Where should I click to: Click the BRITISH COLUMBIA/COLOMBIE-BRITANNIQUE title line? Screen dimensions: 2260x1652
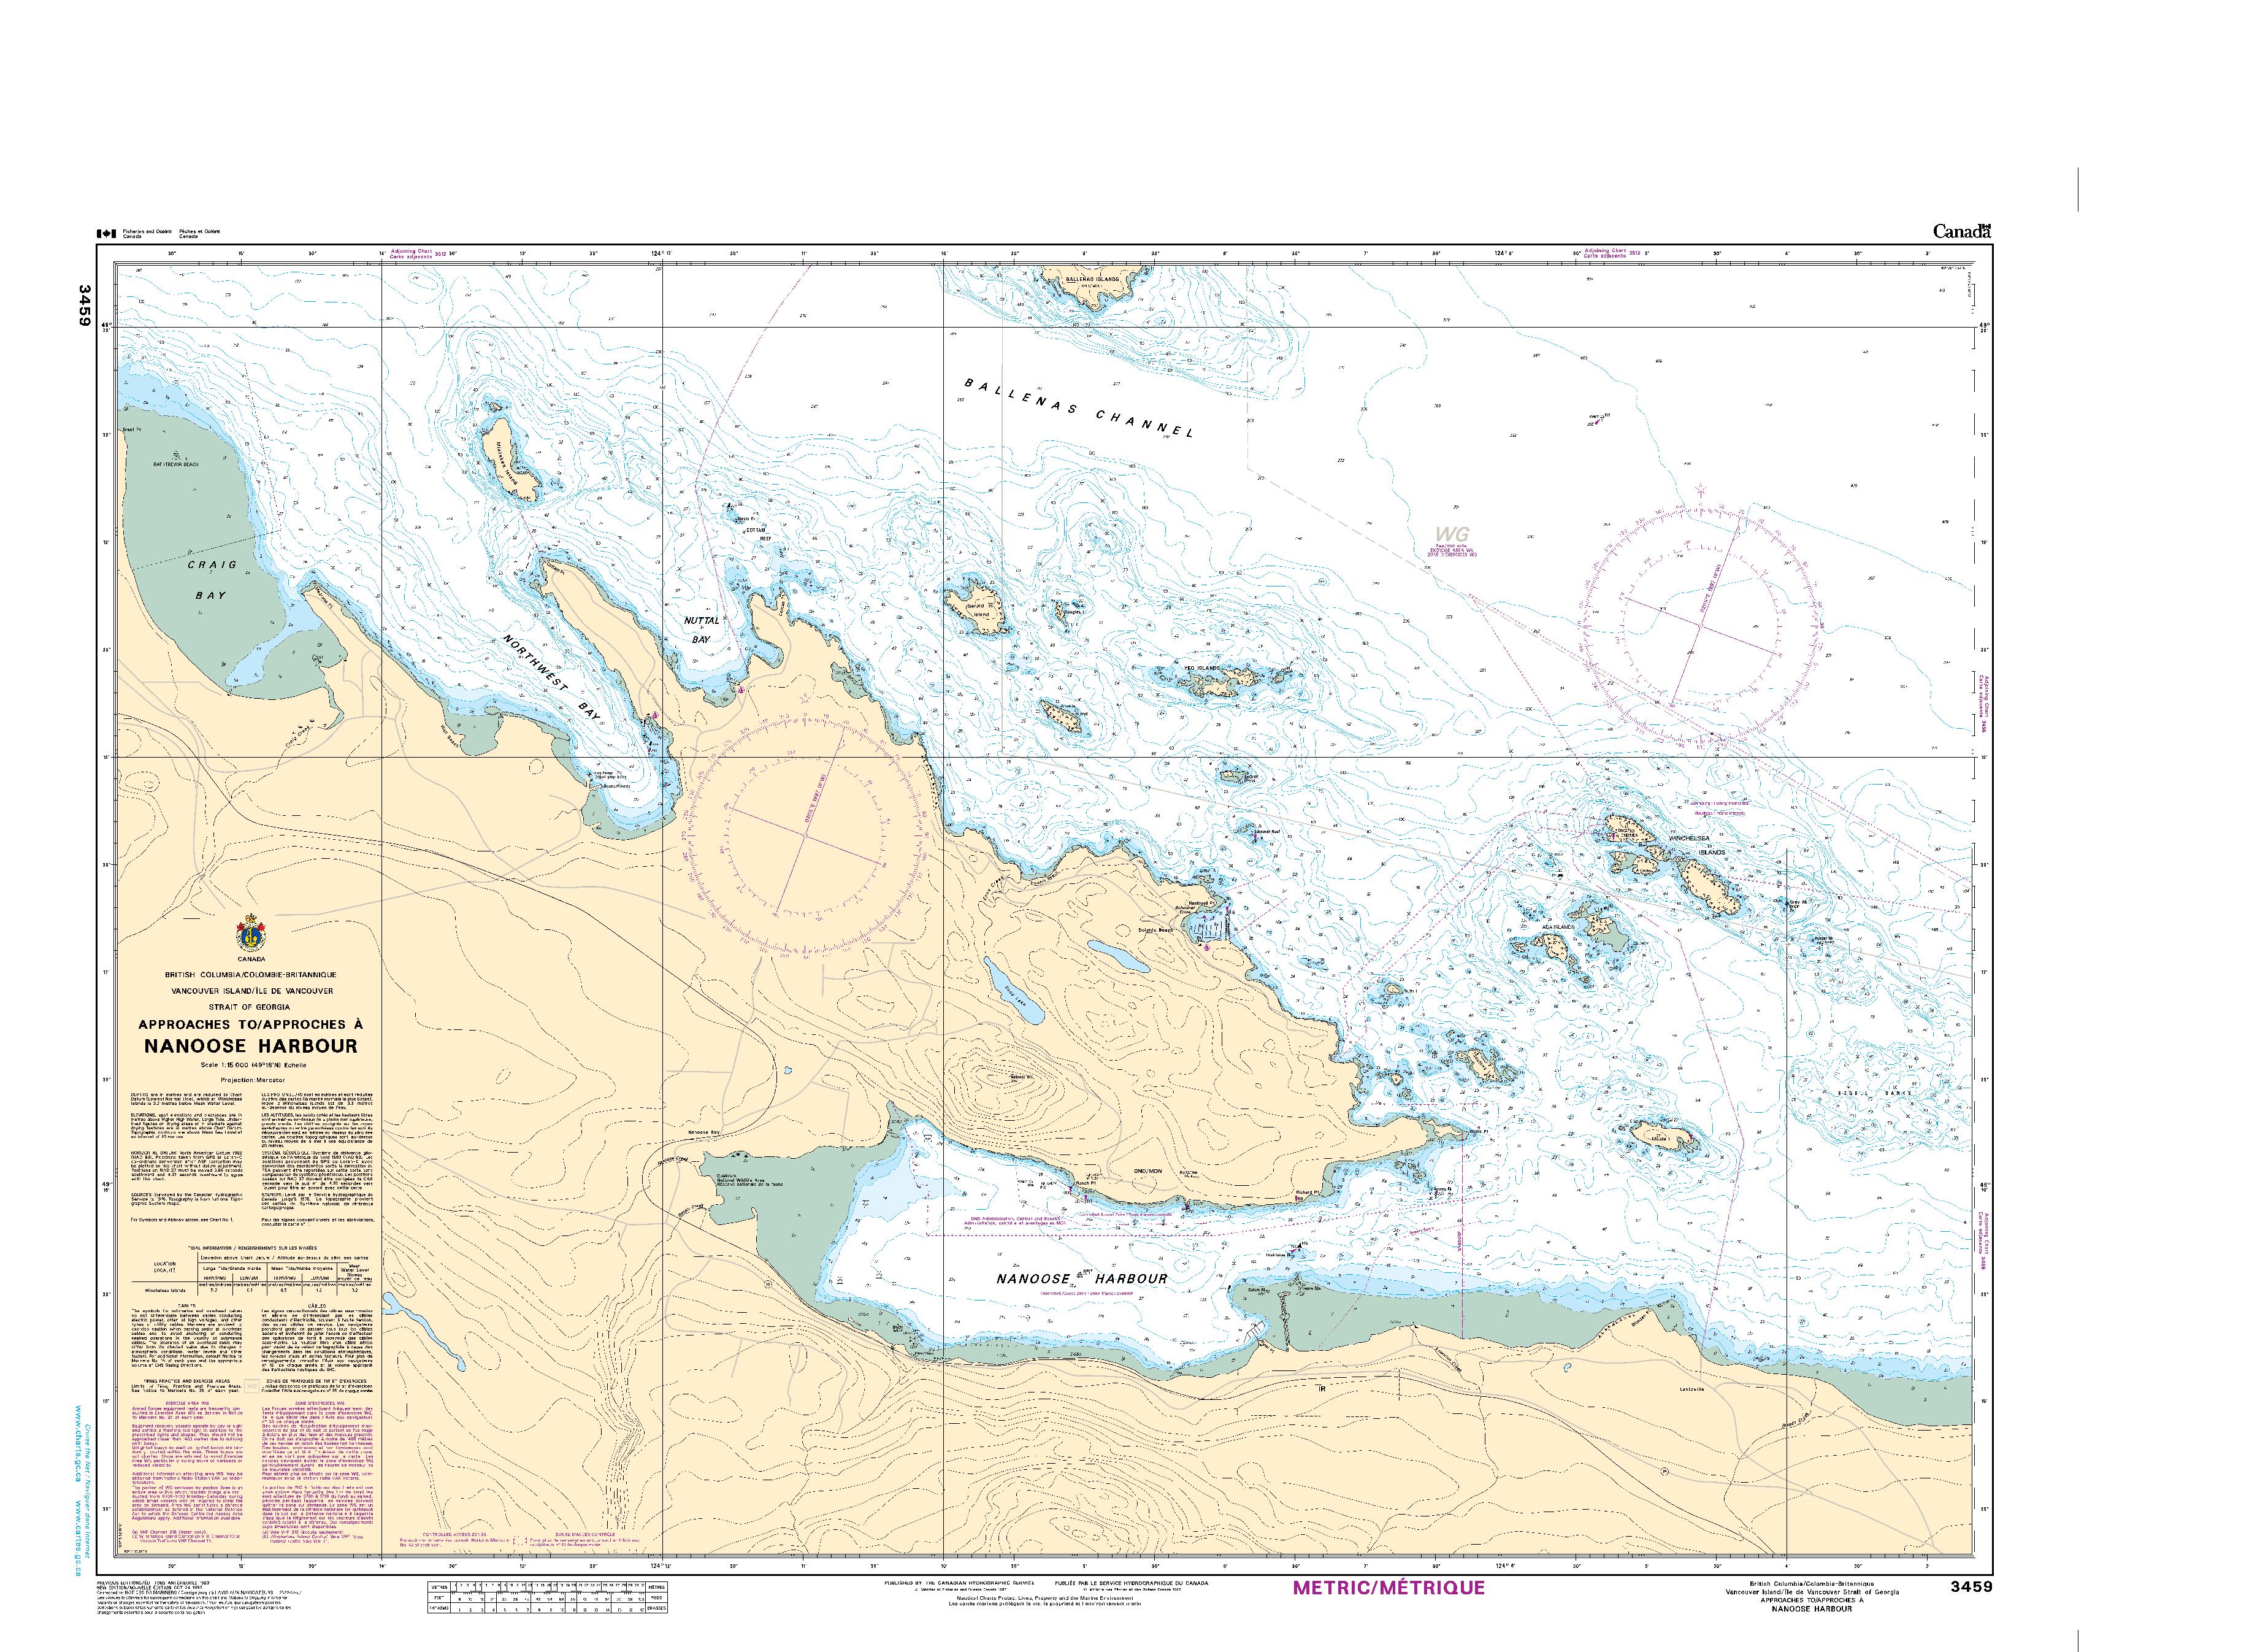tap(251, 974)
